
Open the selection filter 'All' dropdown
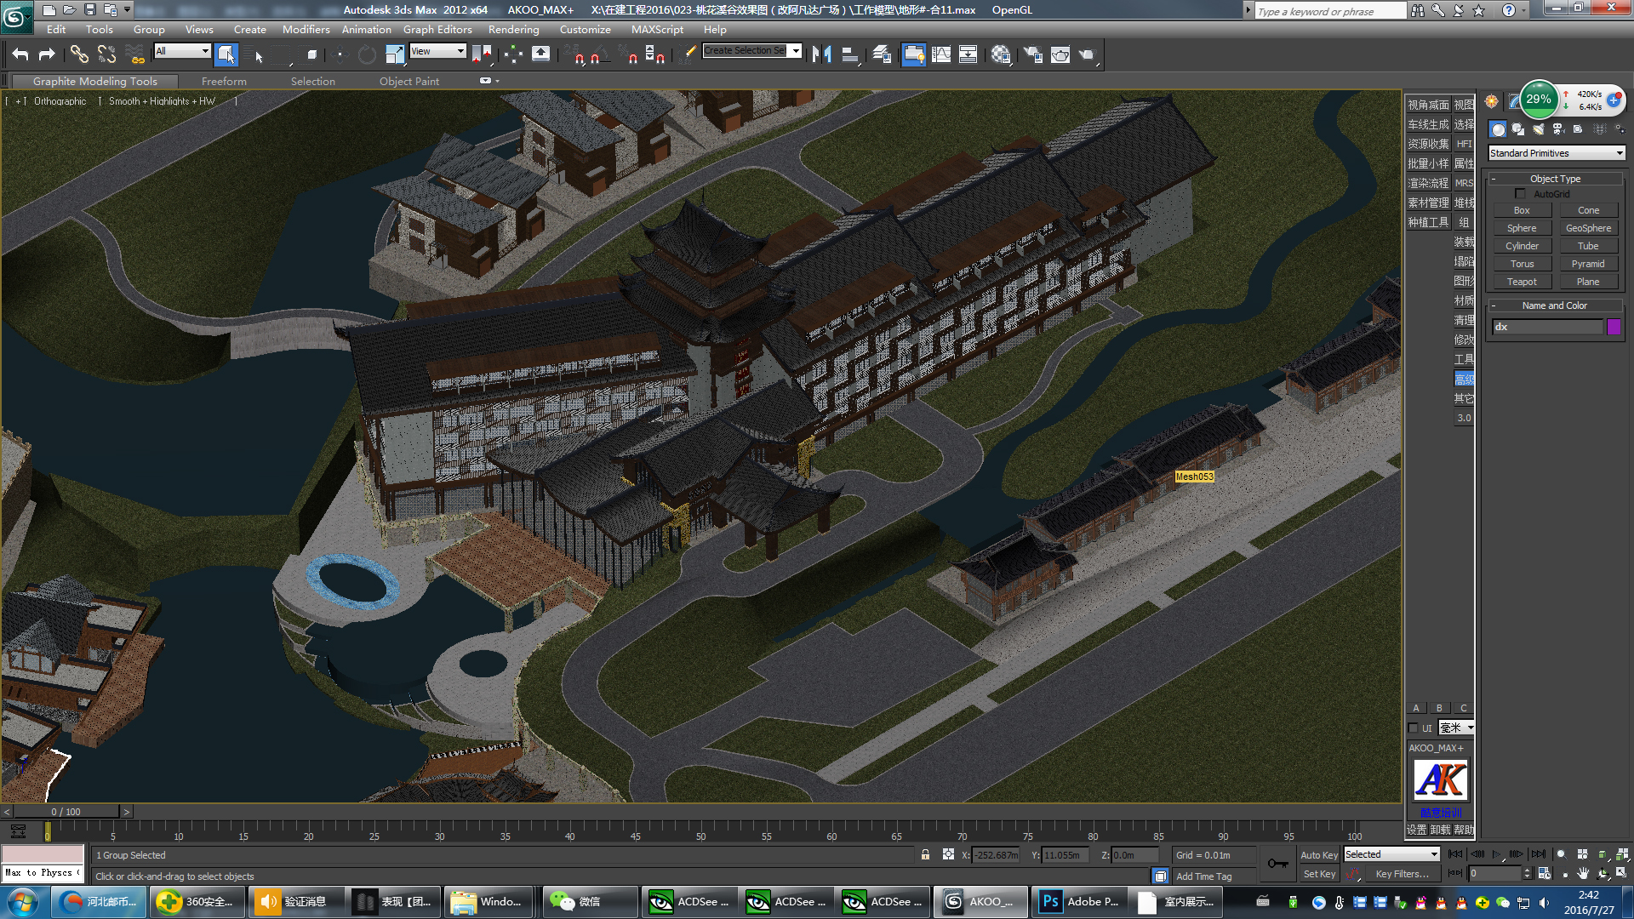[x=182, y=51]
